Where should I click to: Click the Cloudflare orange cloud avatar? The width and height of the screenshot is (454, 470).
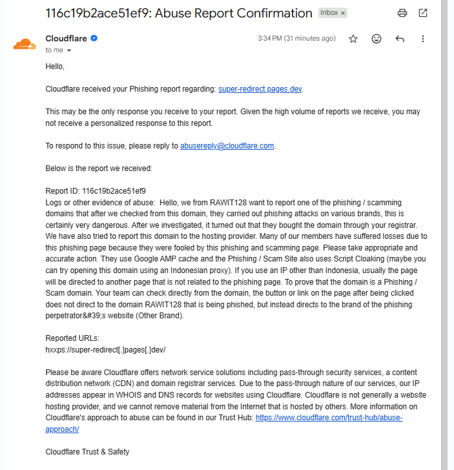point(25,44)
